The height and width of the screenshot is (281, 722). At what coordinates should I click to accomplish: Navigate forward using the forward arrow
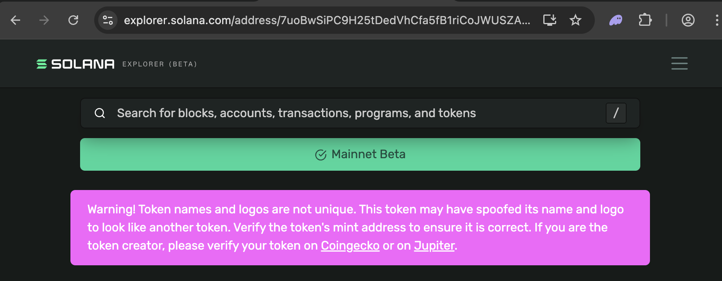tap(44, 20)
